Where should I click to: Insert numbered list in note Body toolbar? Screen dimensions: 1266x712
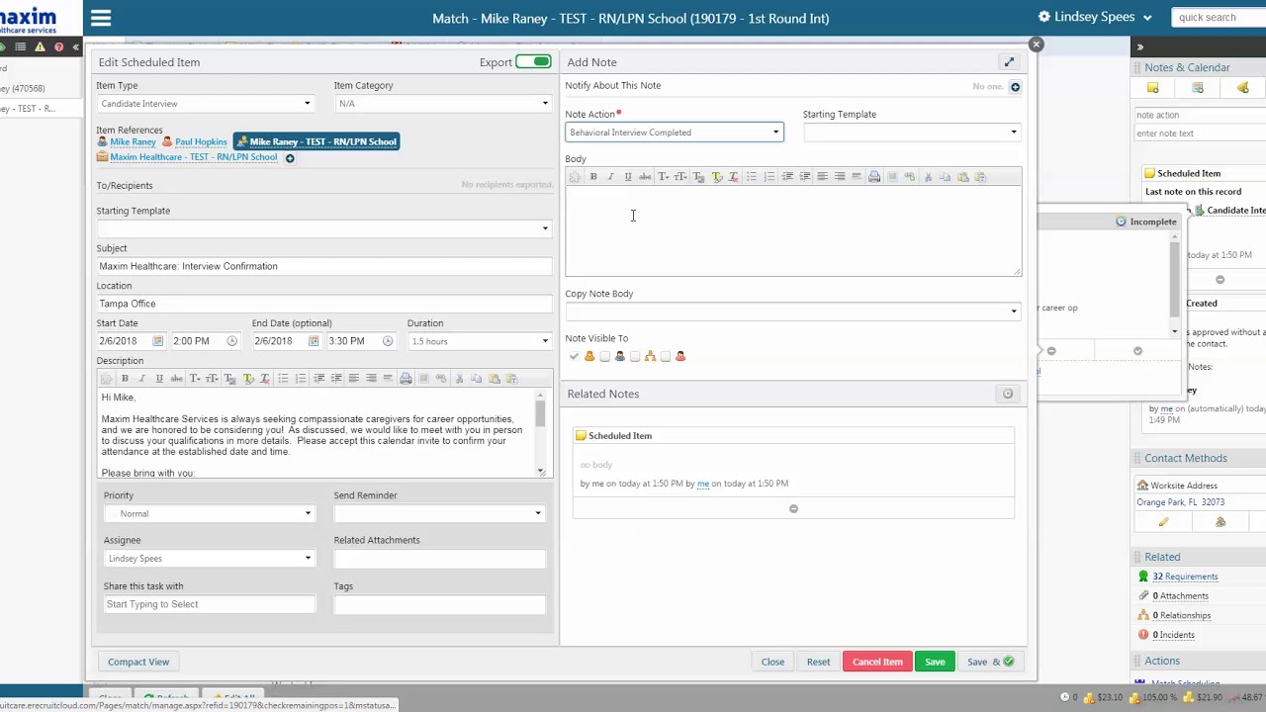pos(769,177)
